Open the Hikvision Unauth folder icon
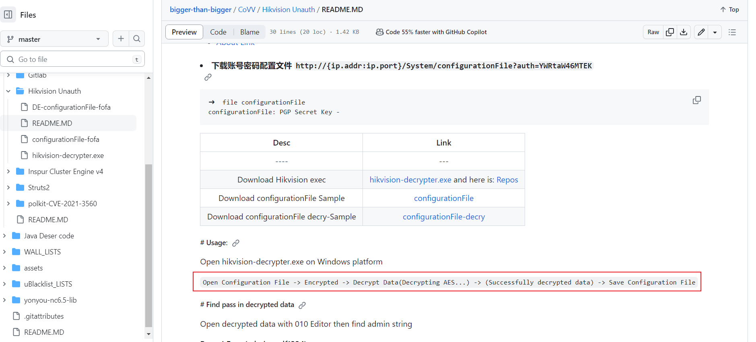Image resolution: width=756 pixels, height=342 pixels. click(x=20, y=91)
